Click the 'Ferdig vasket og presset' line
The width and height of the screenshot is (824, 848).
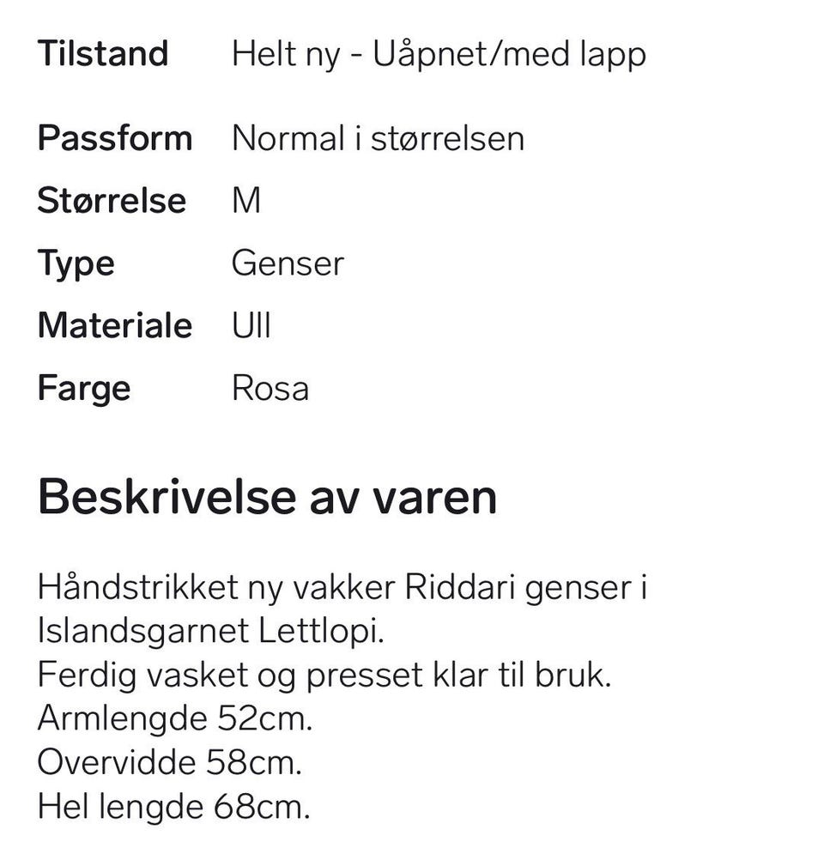pos(324,676)
